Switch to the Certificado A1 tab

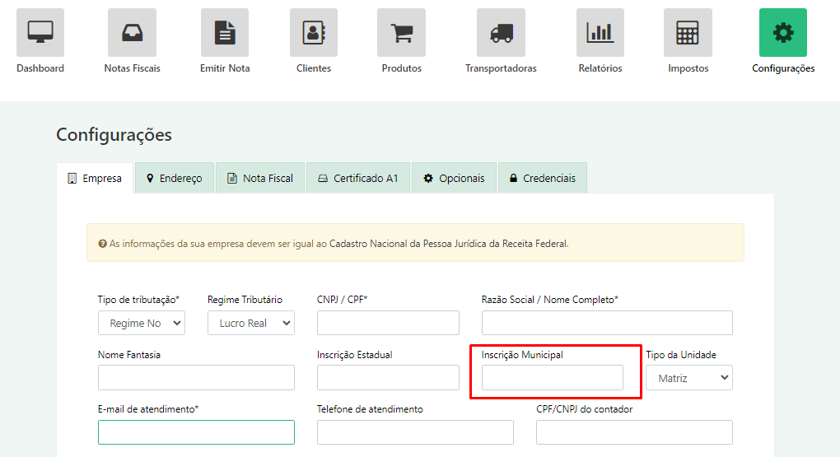[358, 179]
